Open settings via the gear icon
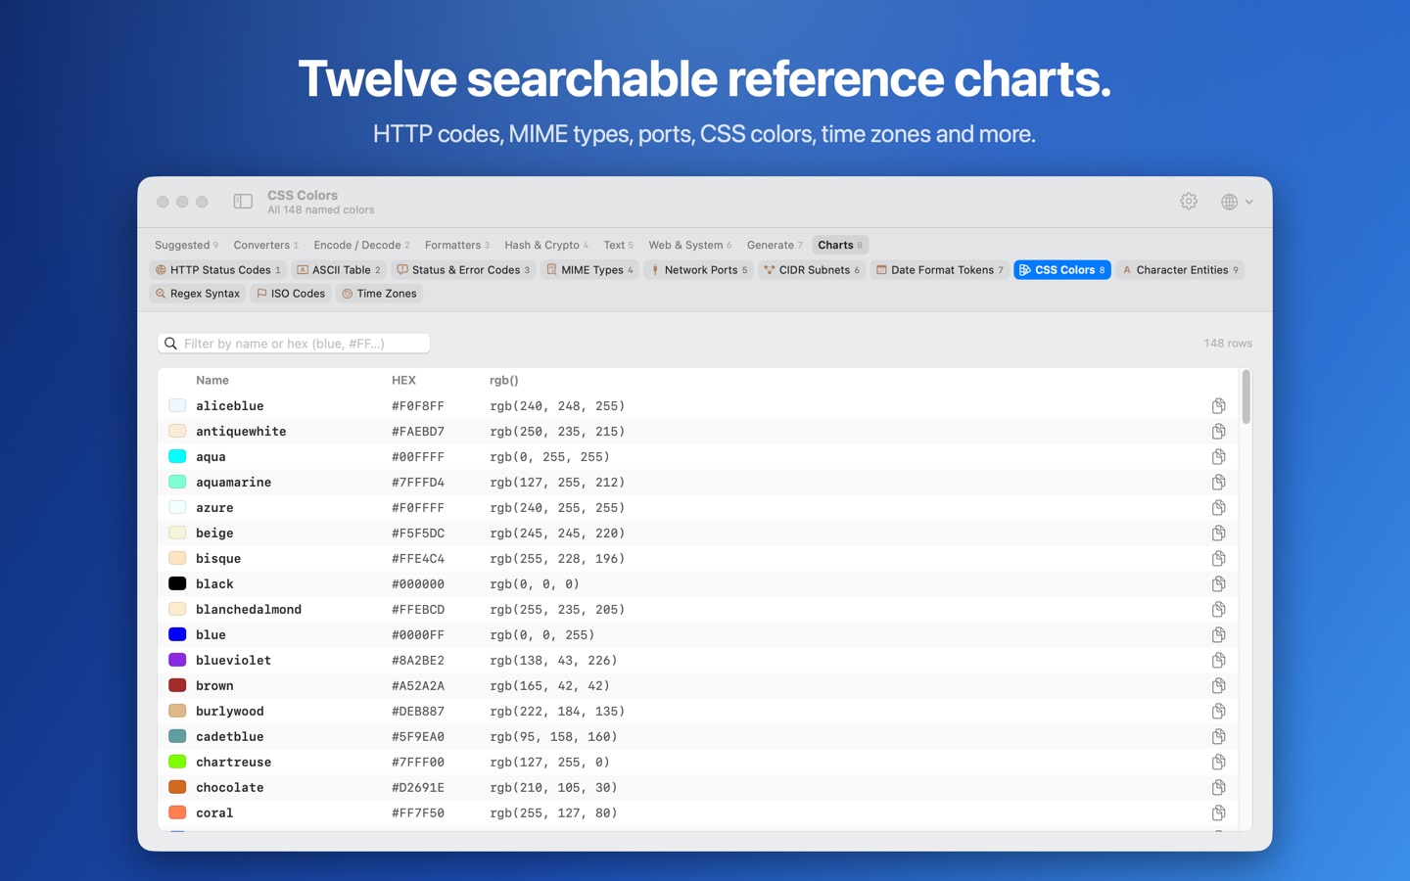This screenshot has height=881, width=1410. click(1189, 202)
